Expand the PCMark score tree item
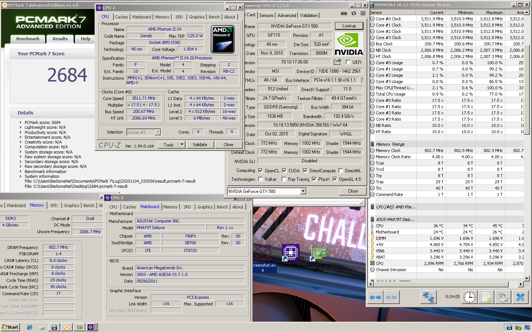 pyautogui.click(x=21, y=122)
